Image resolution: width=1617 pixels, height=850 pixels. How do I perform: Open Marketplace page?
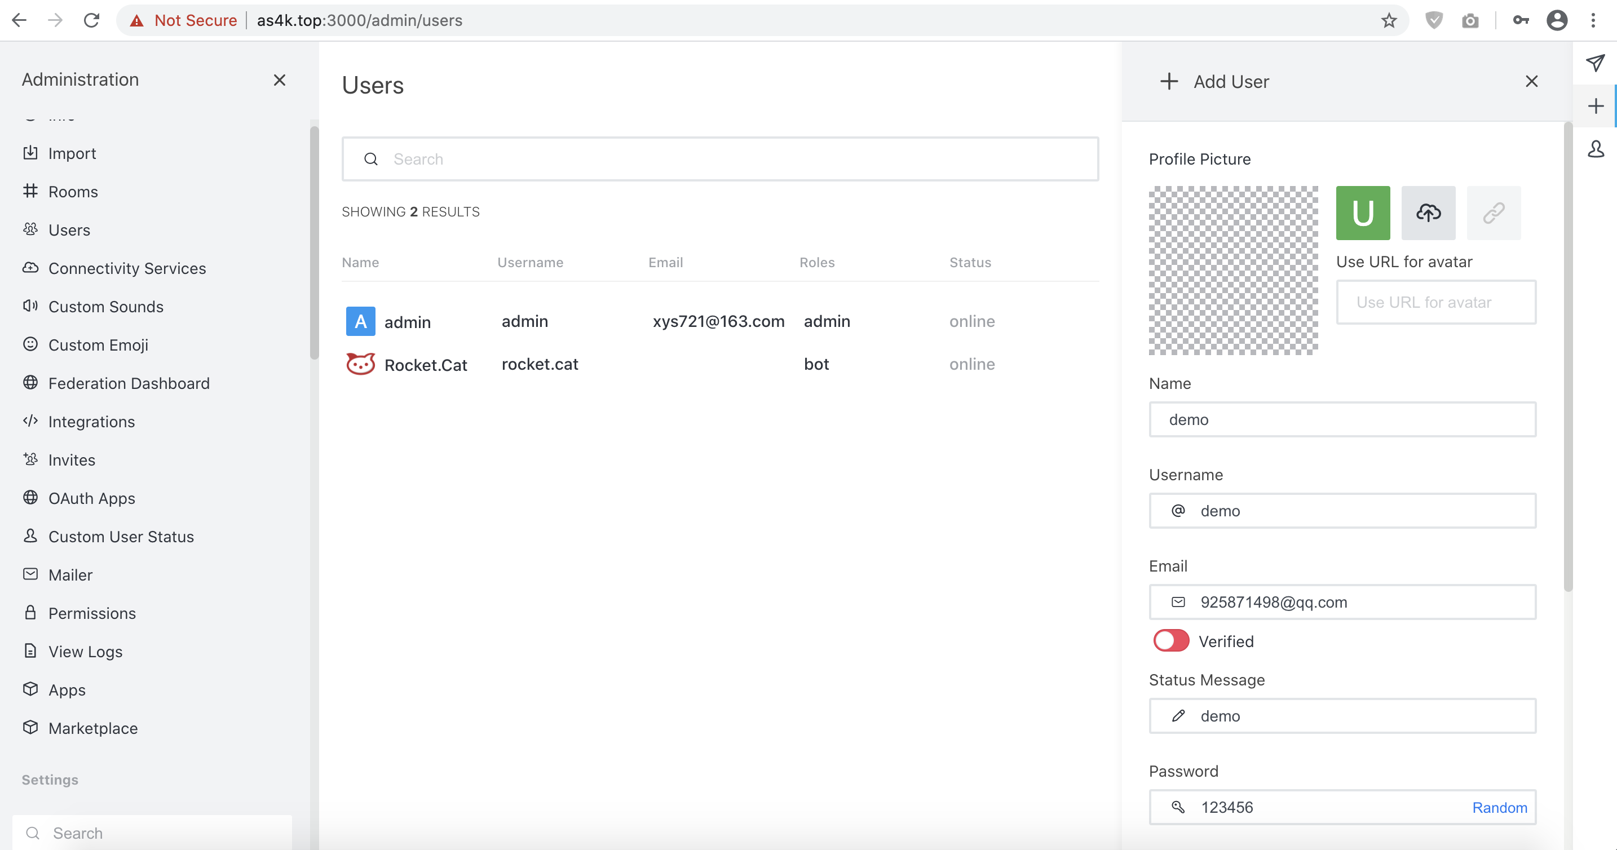point(81,728)
